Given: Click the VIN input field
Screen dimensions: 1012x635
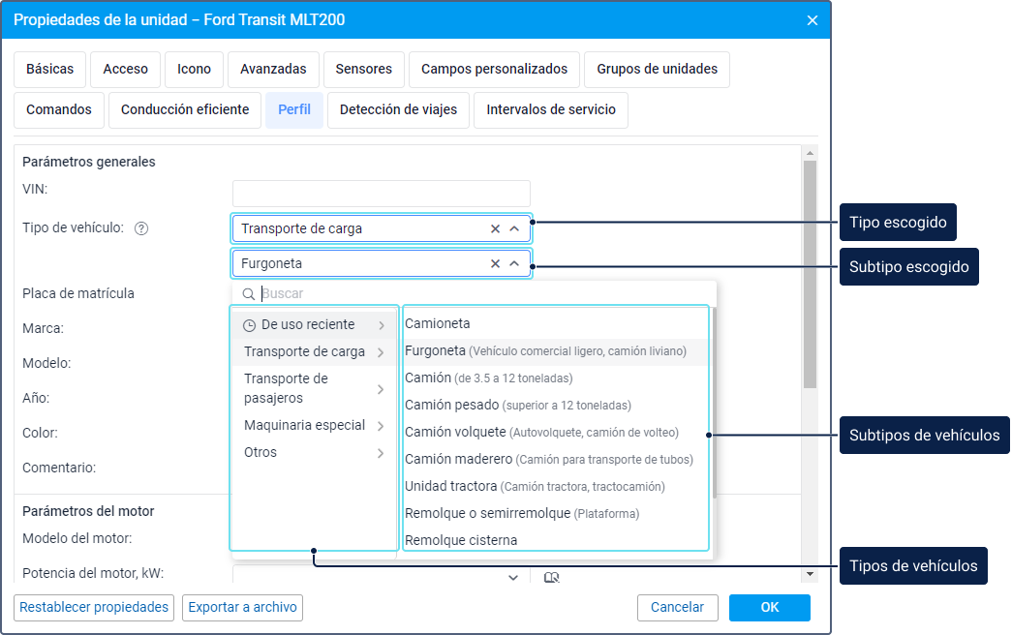Looking at the screenshot, I should point(382,194).
